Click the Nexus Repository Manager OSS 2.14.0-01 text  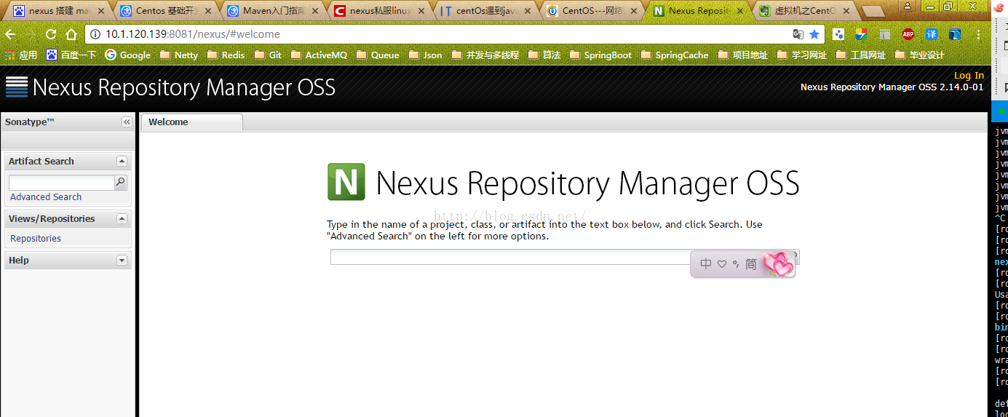892,87
